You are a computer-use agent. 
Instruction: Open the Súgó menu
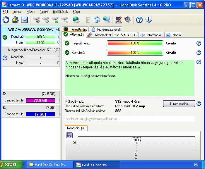(x=76, y=12)
